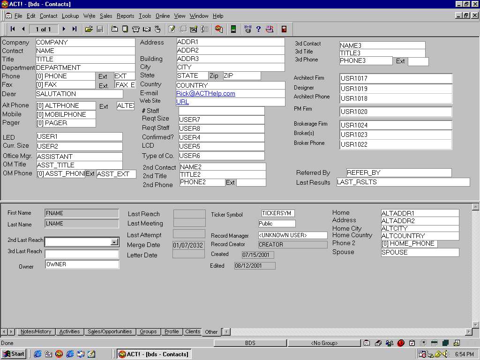Viewport: 480px width, 360px height.
Task: Click the Architect Firm USR1017 field
Action: click(396, 78)
